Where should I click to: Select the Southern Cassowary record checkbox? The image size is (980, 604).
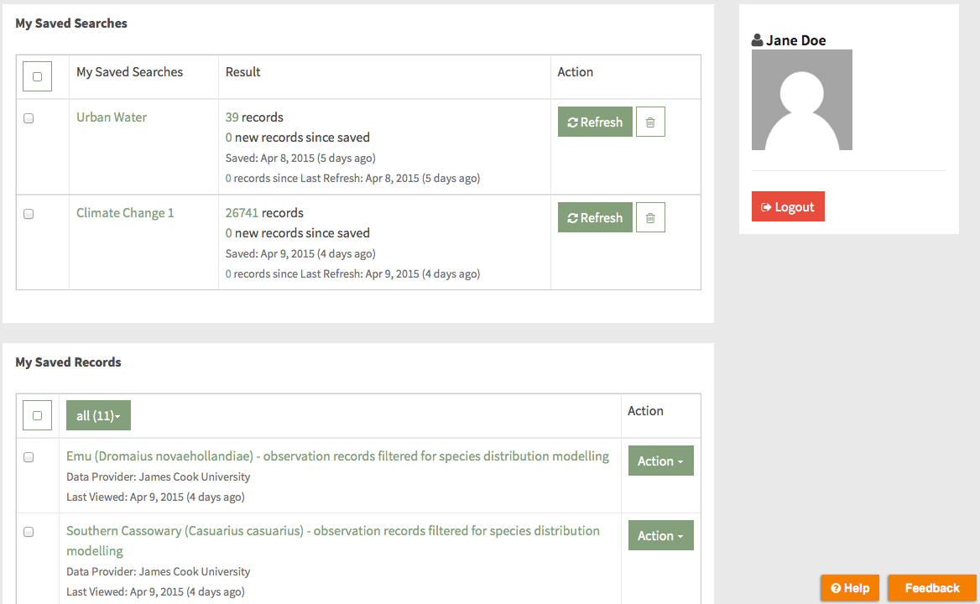(x=29, y=532)
